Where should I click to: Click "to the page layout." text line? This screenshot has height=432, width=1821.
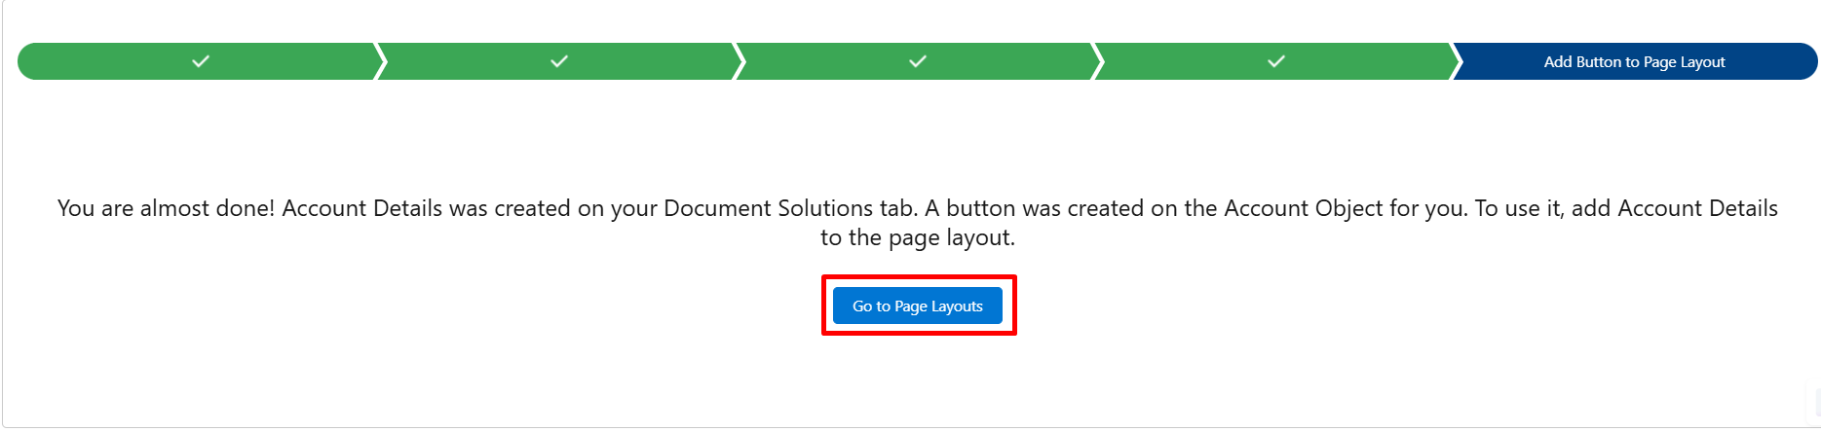918,237
